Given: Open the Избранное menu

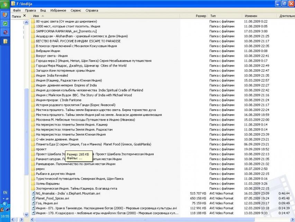Looking at the screenshot, I should point(58,10).
